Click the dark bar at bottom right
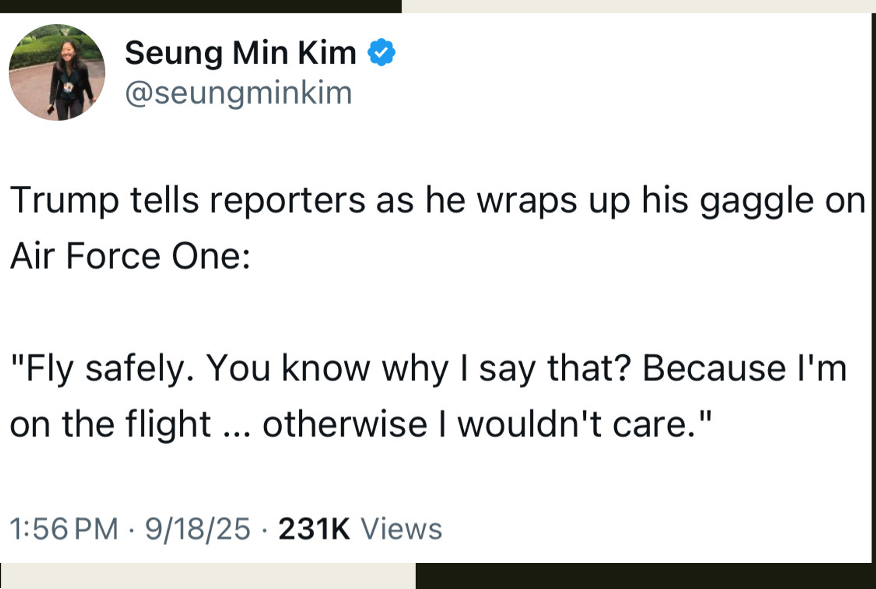This screenshot has width=876, height=589. 646,576
